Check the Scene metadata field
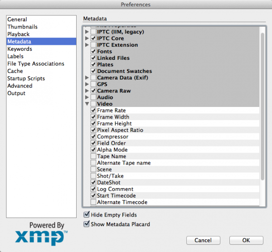The image size is (272, 252). [93, 170]
